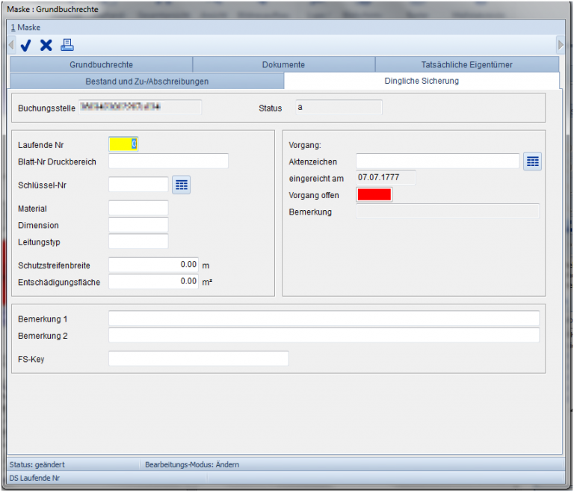
Task: Click into the Bemerkung 1 field
Action: coord(324,319)
